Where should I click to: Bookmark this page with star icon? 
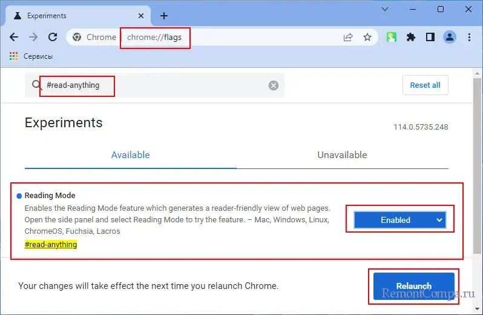click(367, 37)
